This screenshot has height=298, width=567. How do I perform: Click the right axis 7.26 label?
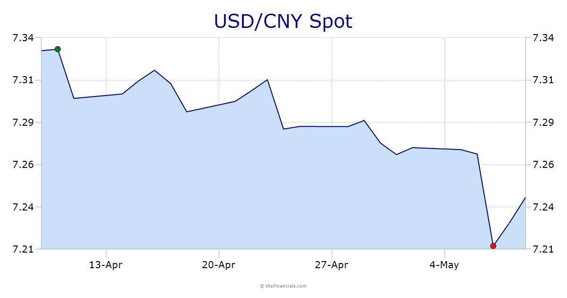(543, 165)
